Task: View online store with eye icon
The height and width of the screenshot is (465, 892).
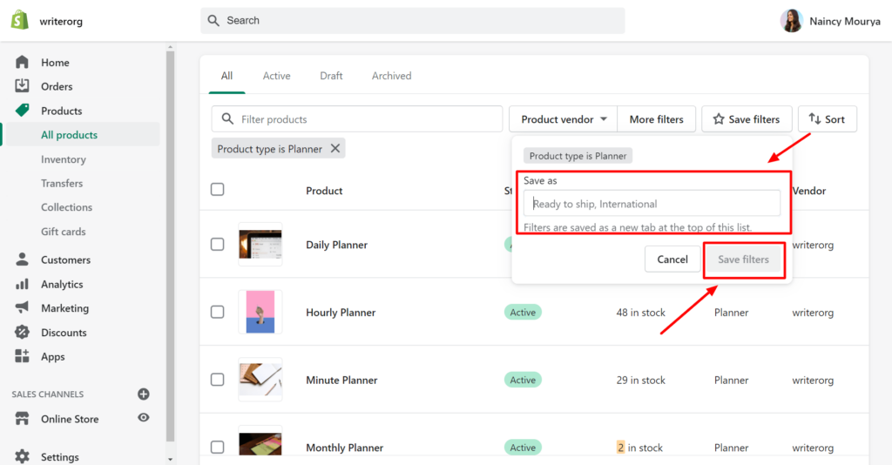Action: pos(144,418)
